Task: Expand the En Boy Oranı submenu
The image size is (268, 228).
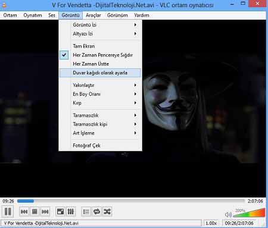Action: (x=100, y=94)
